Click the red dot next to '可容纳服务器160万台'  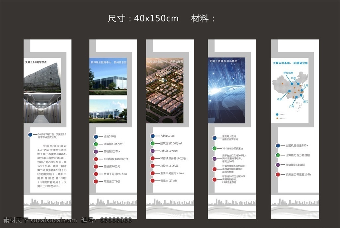pyautogui.click(x=152, y=158)
